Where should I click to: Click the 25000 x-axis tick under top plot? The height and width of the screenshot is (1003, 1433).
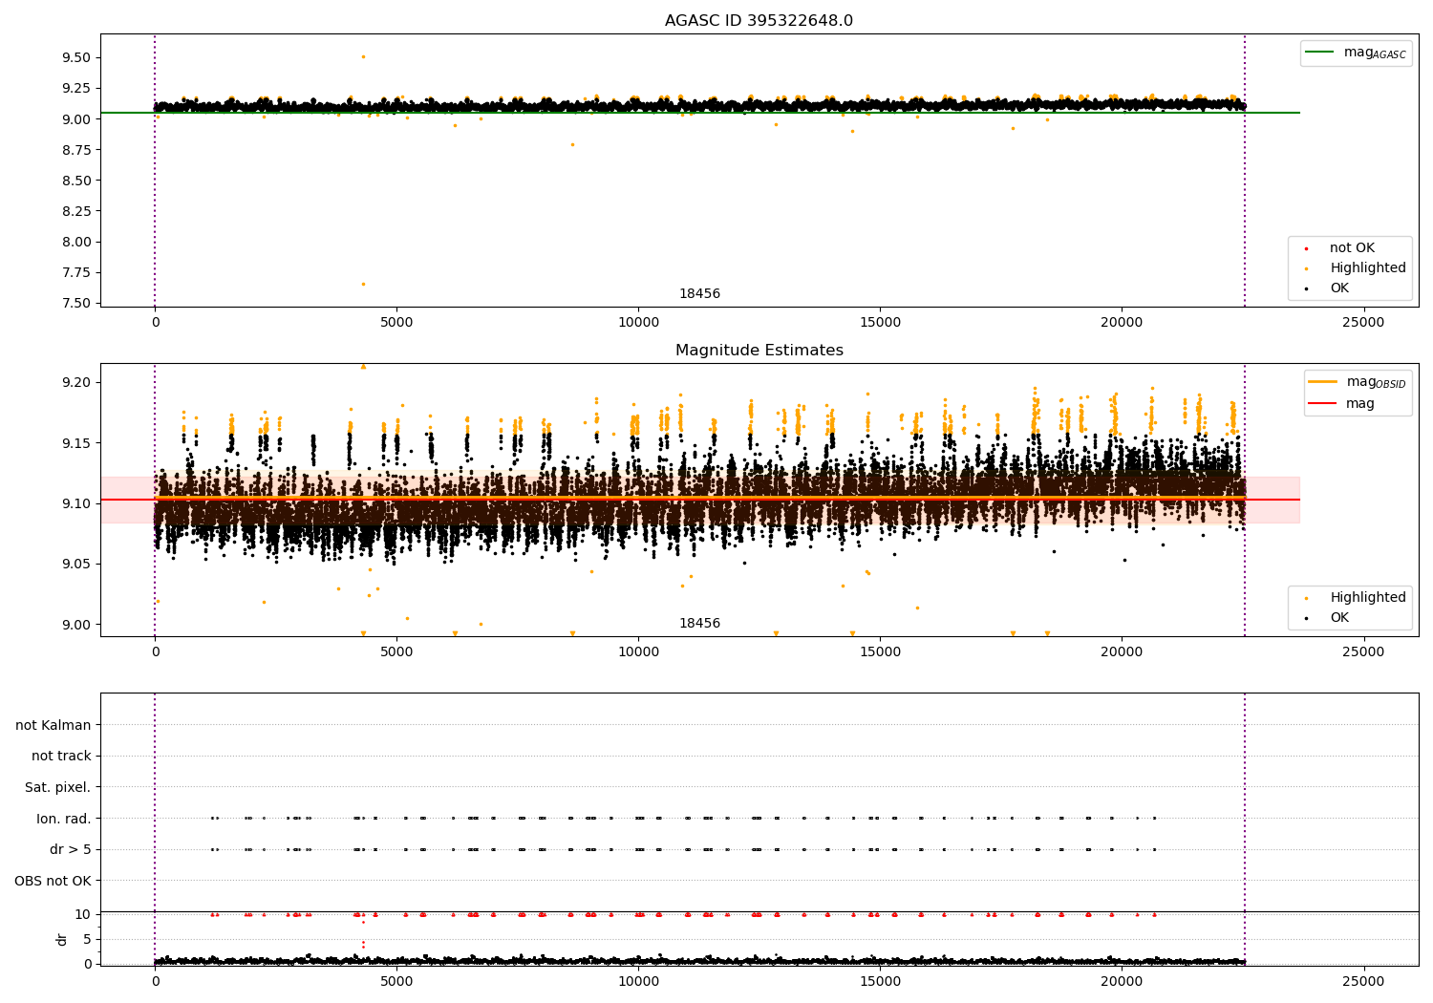[1363, 323]
